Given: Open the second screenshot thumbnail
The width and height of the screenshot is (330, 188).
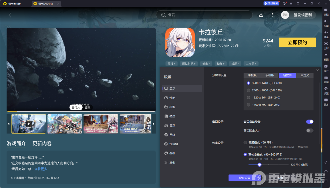Looking at the screenshot, I should 65,124.
